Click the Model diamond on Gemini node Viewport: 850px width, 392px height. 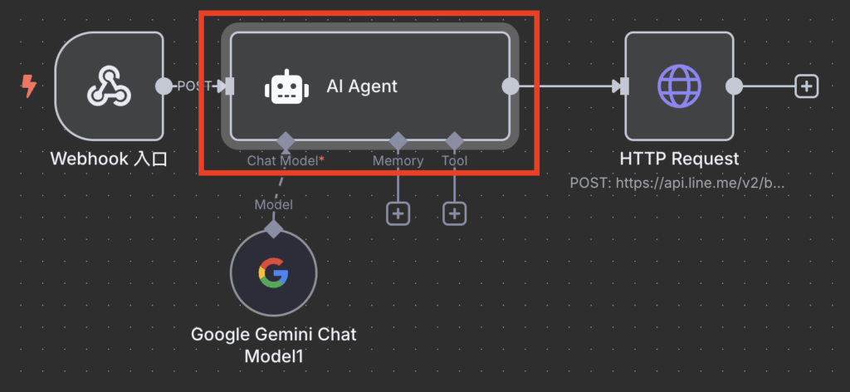pyautogui.click(x=273, y=228)
